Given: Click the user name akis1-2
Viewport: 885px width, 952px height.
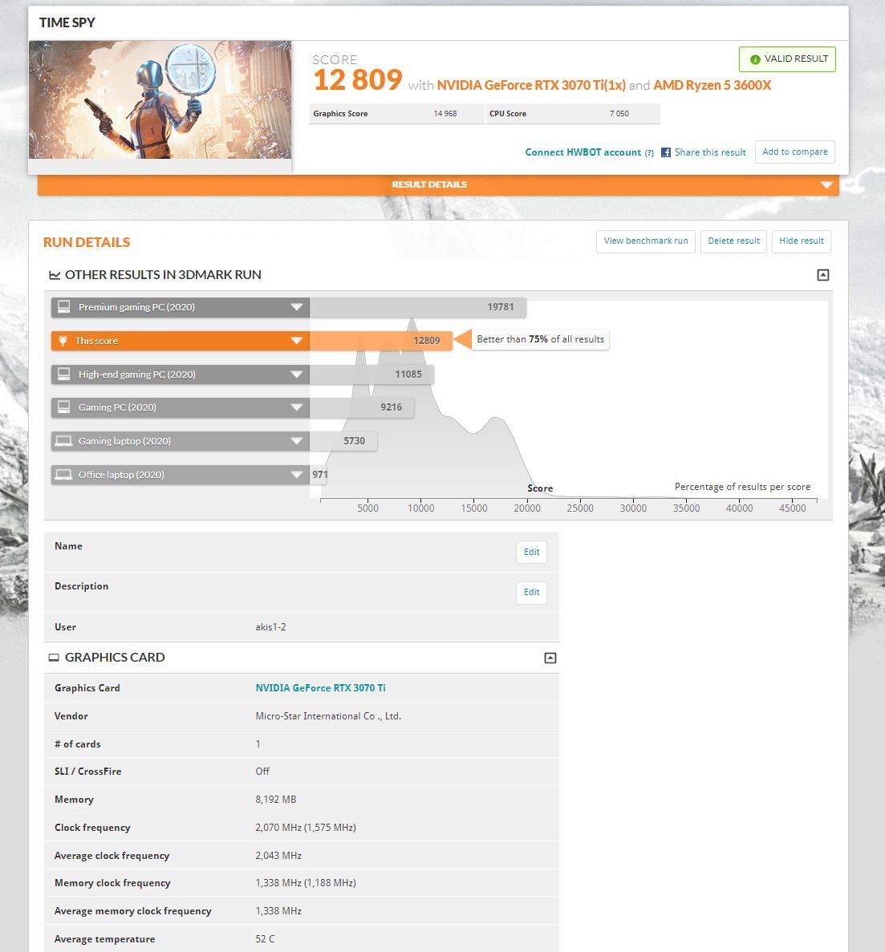Looking at the screenshot, I should point(271,627).
